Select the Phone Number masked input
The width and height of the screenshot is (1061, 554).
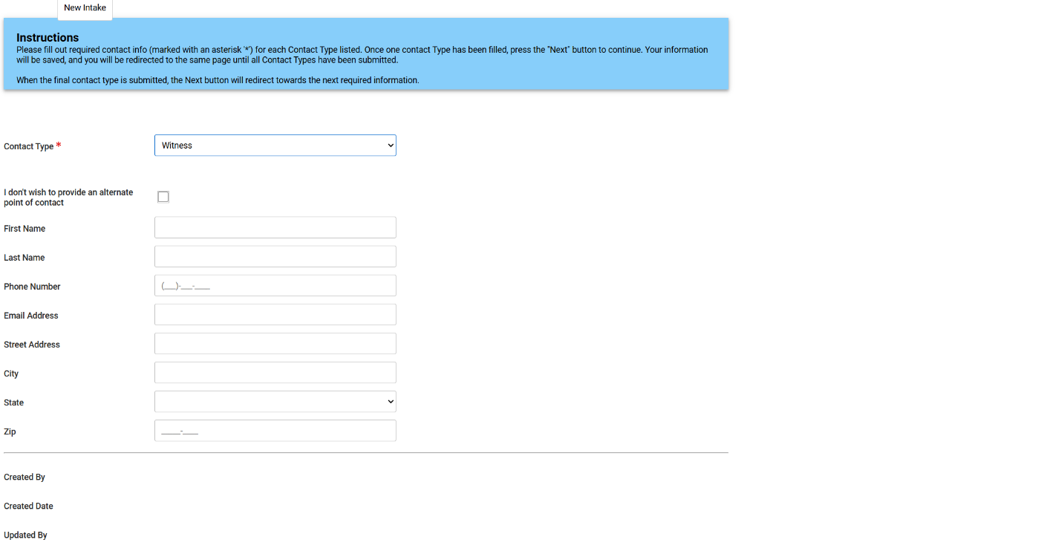[275, 286]
